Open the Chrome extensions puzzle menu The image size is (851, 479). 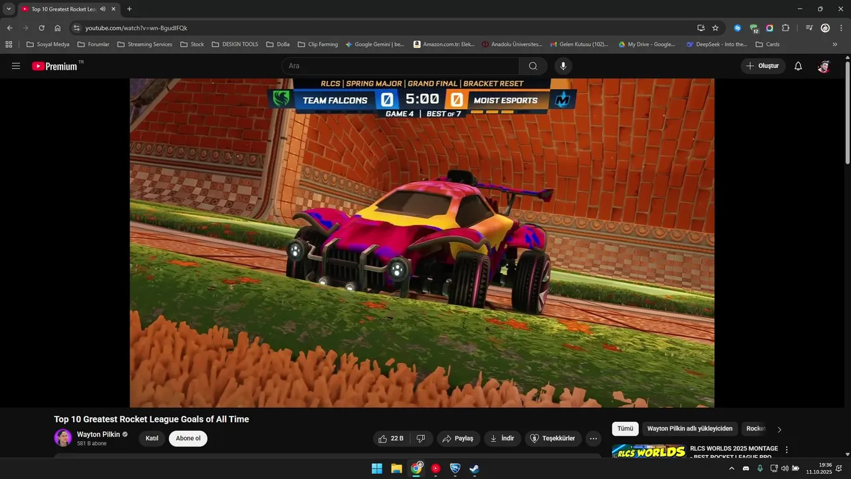(786, 28)
